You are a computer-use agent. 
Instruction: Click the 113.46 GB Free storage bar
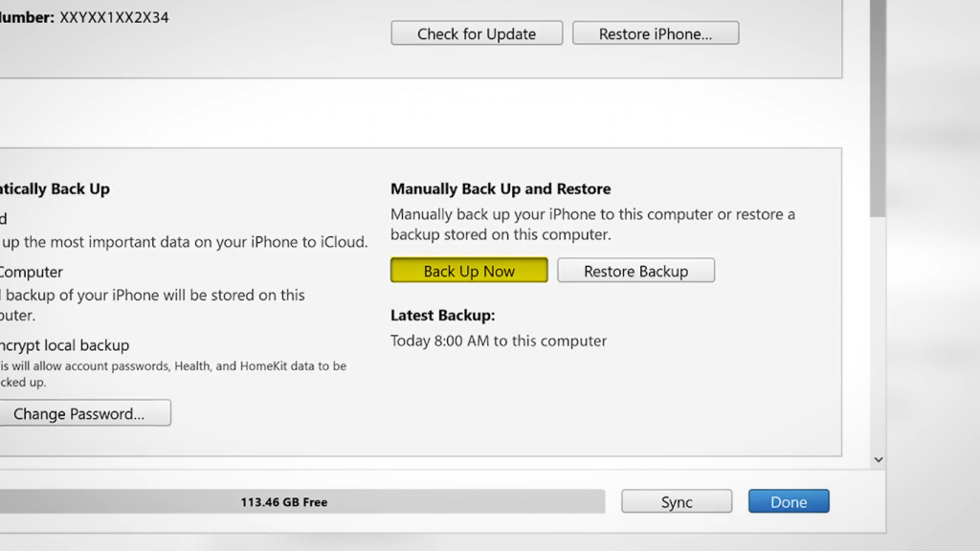[x=287, y=501]
